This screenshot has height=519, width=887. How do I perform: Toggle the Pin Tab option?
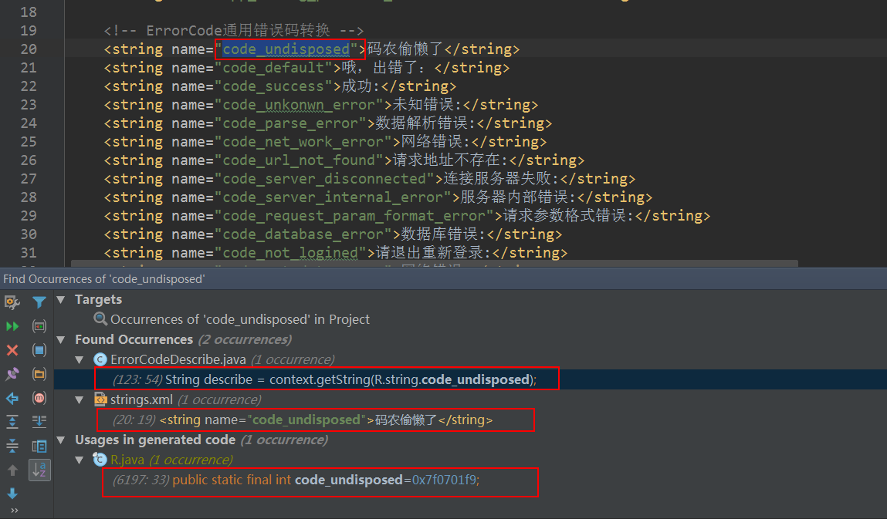12,374
